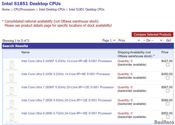Open Intel Desktop CPUs breadcrumb link
Image resolution: width=175 pixels, height=125 pixels.
(52, 10)
